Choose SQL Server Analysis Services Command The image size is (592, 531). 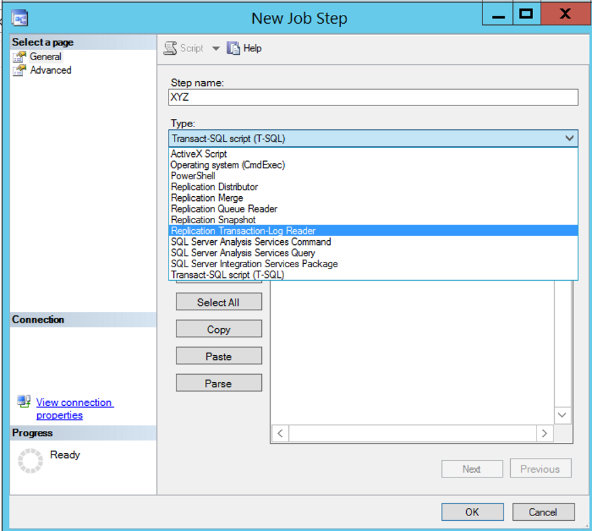coord(373,241)
